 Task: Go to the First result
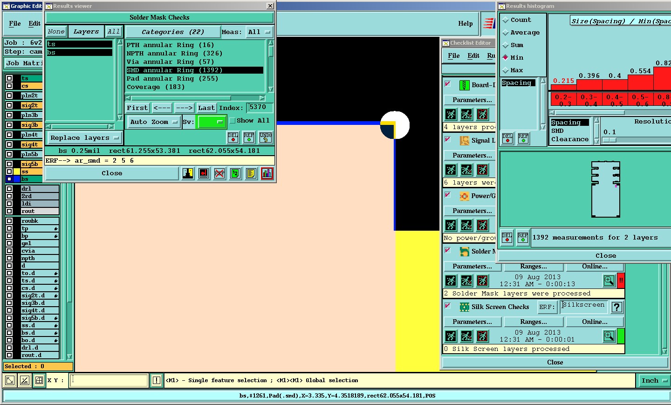(137, 108)
